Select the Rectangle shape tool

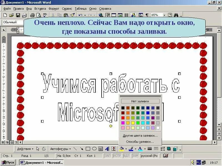(x=88, y=149)
